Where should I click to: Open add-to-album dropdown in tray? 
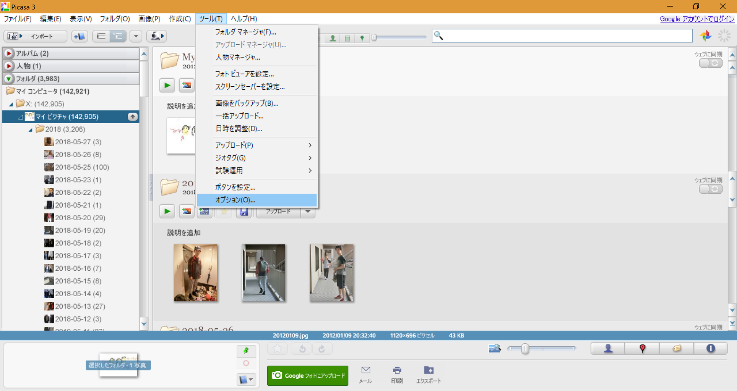click(x=246, y=380)
